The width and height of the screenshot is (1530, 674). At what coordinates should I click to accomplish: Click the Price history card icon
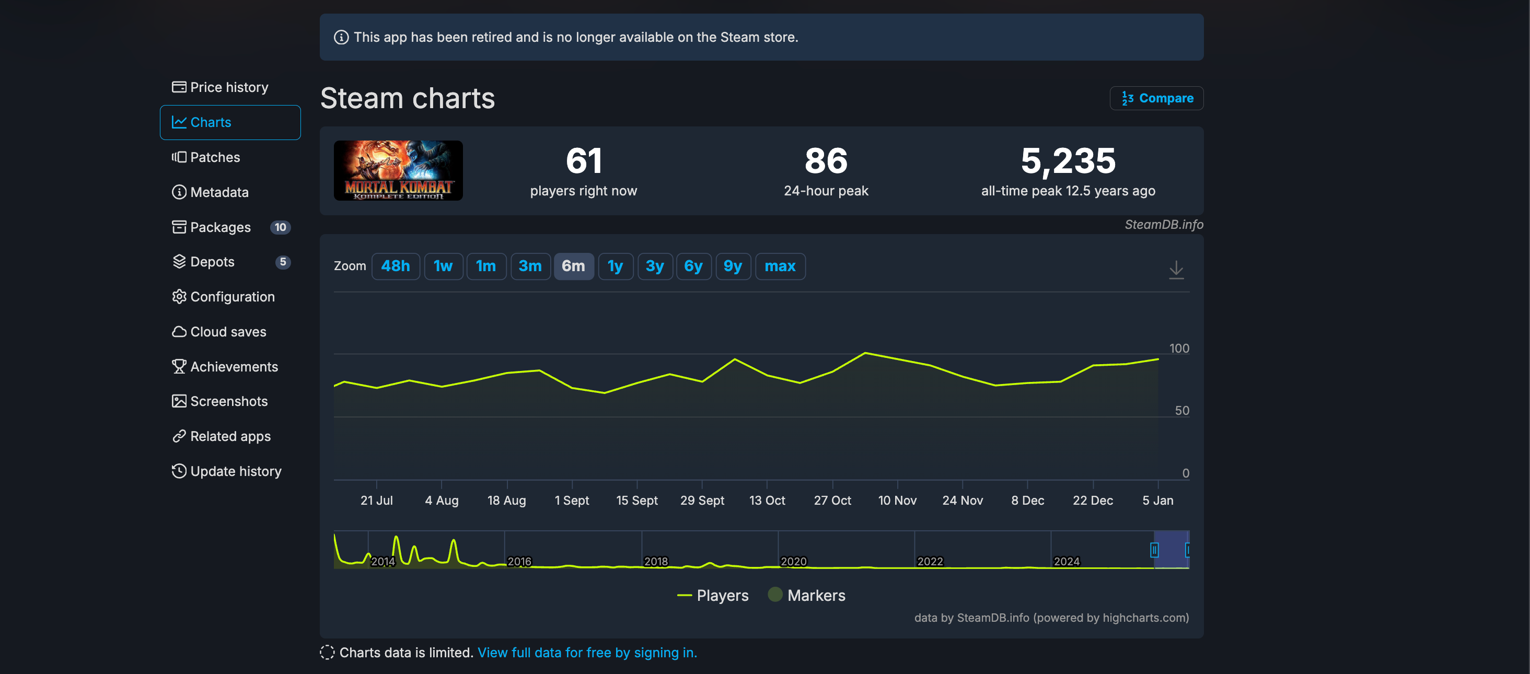179,87
